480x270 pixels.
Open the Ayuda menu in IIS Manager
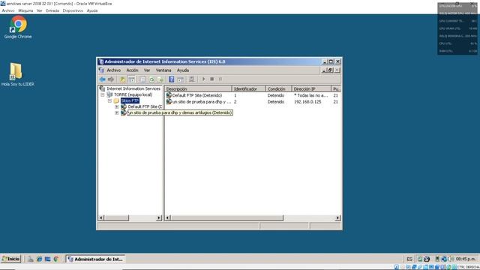click(x=183, y=70)
